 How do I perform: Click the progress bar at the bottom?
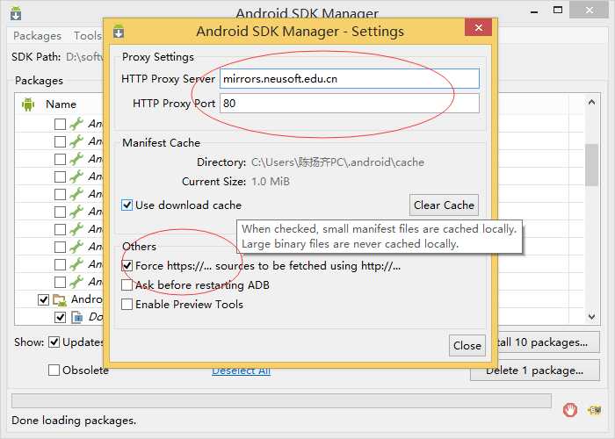click(281, 400)
